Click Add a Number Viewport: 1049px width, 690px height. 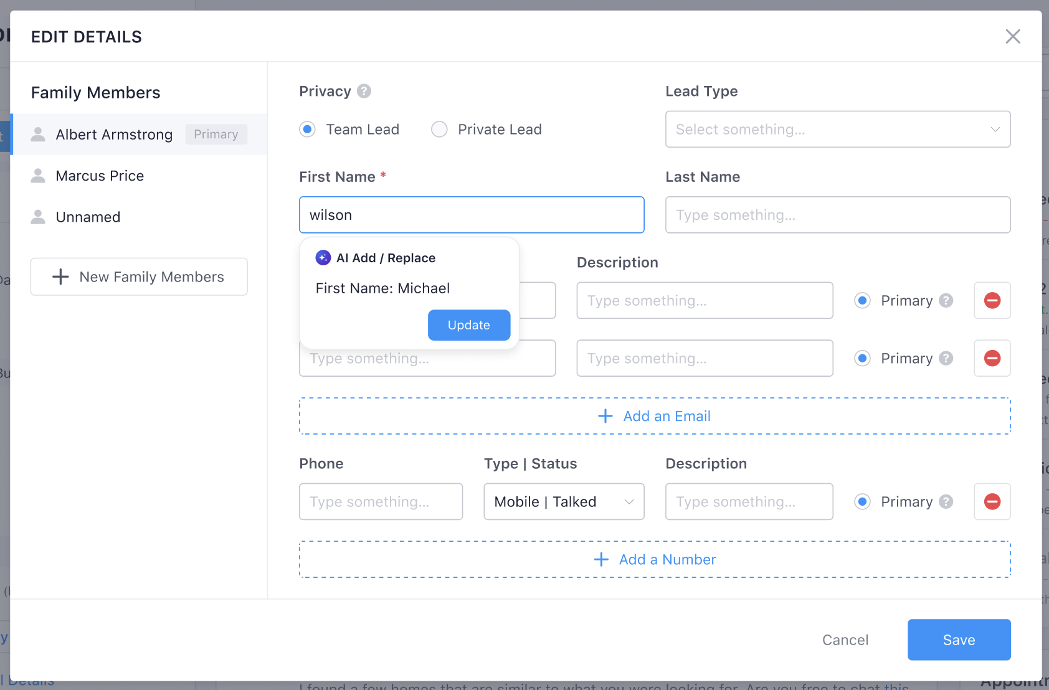point(655,559)
